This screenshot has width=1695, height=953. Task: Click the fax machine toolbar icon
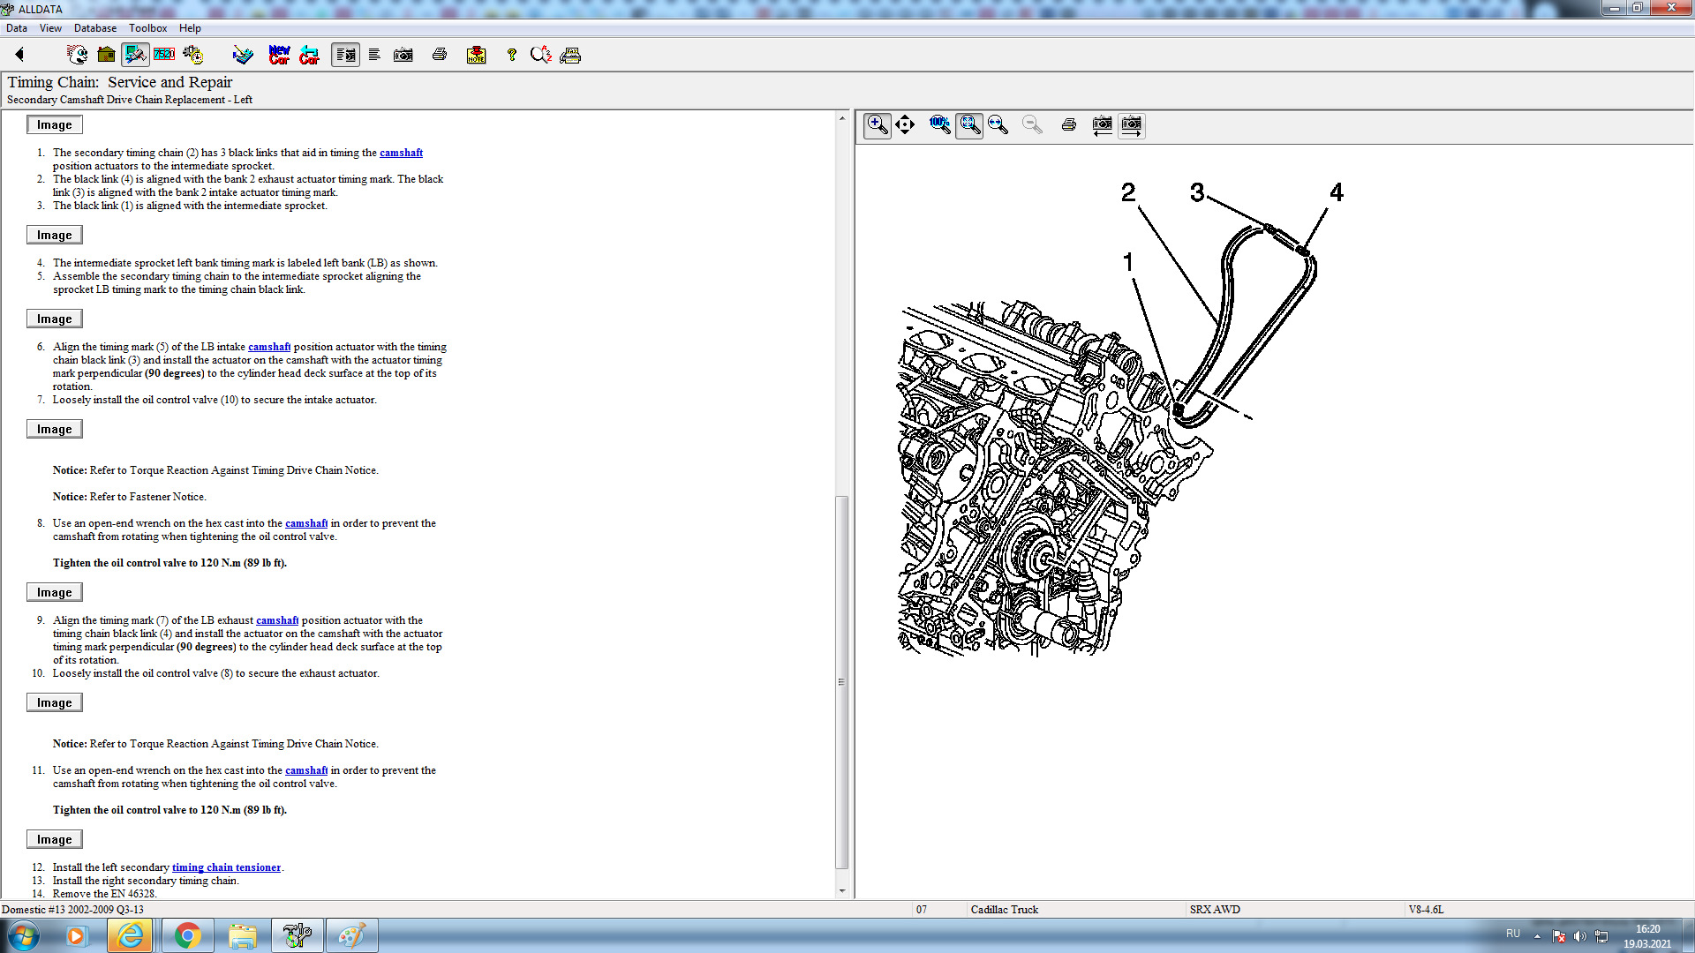tap(570, 55)
